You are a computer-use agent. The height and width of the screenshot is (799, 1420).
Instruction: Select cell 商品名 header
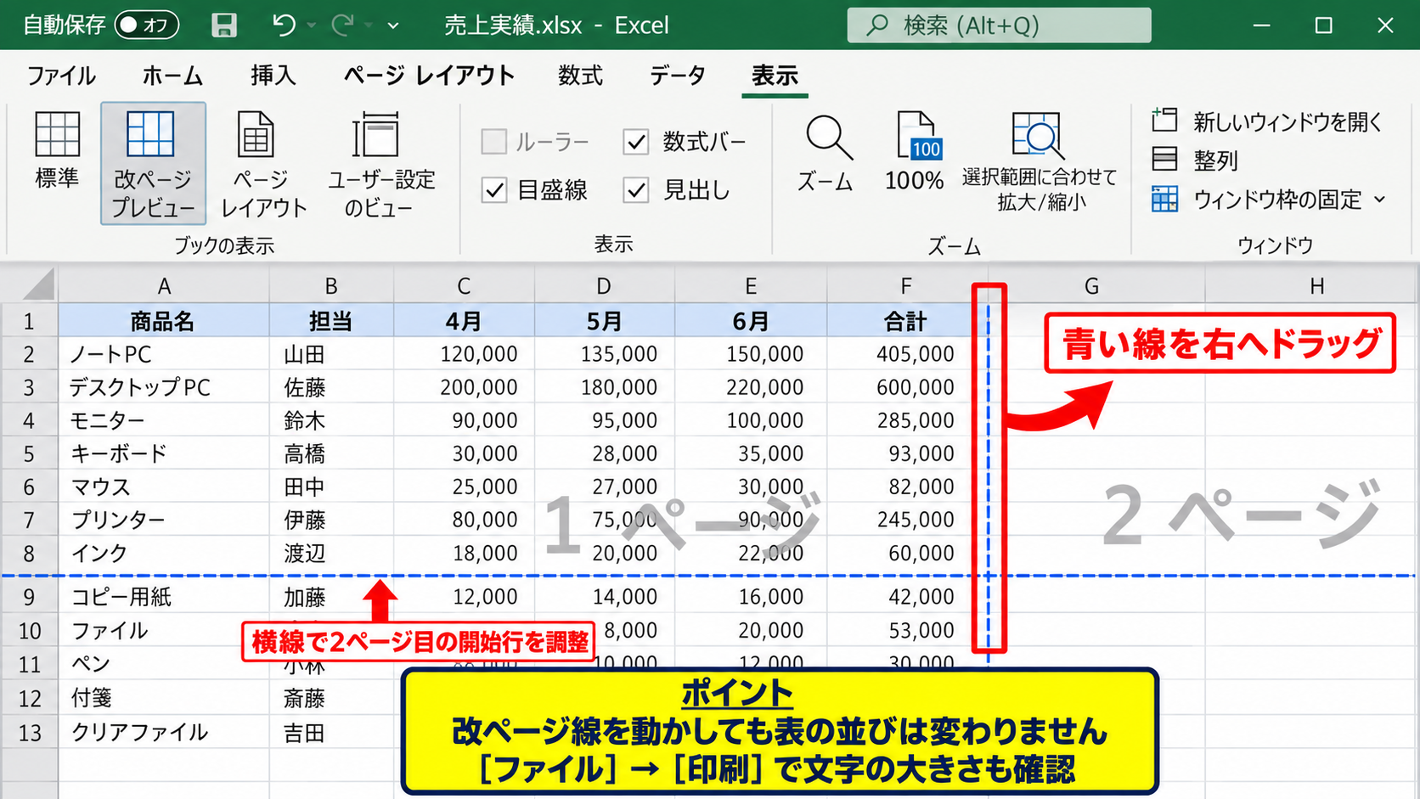(x=164, y=321)
